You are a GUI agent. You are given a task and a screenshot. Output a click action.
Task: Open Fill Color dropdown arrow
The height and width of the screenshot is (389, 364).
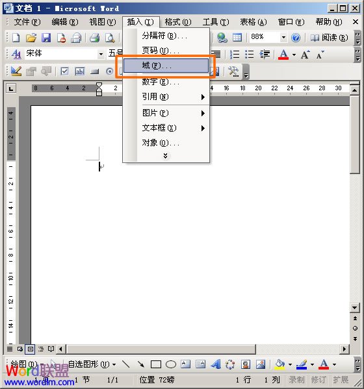pos(290,364)
